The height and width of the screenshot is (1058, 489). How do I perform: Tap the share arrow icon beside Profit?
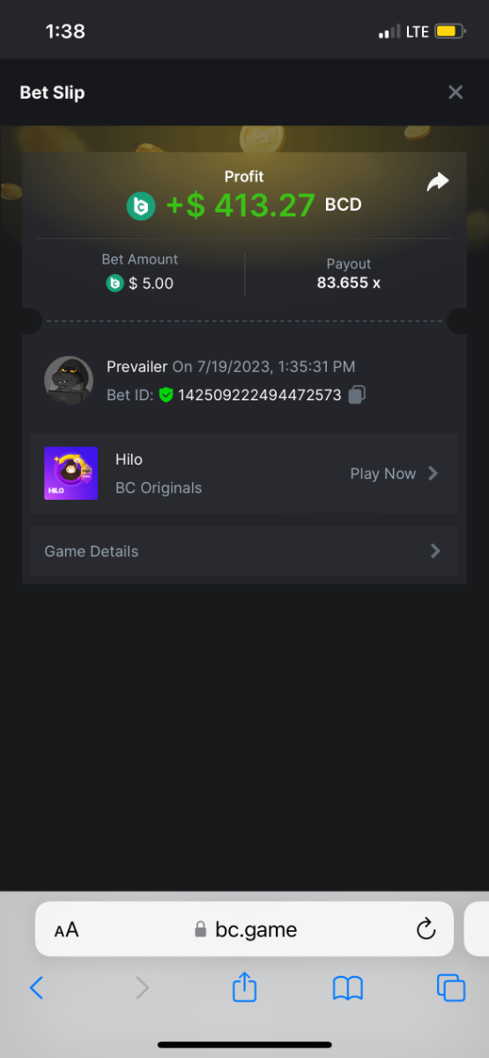pyautogui.click(x=438, y=182)
